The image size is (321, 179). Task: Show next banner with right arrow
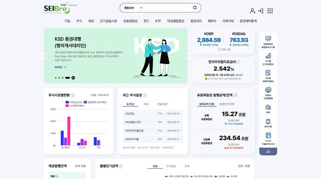point(186,56)
